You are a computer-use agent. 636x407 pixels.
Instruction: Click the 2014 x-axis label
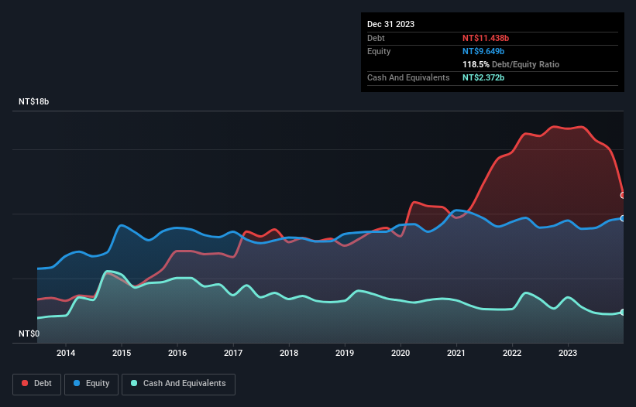[66, 354]
